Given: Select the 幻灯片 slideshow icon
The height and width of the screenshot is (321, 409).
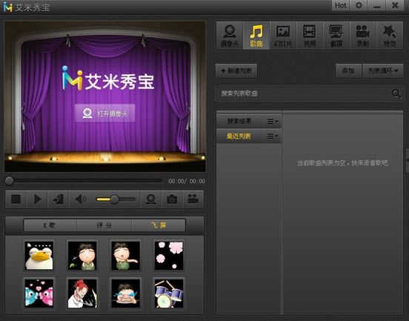Looking at the screenshot, I should click(283, 36).
